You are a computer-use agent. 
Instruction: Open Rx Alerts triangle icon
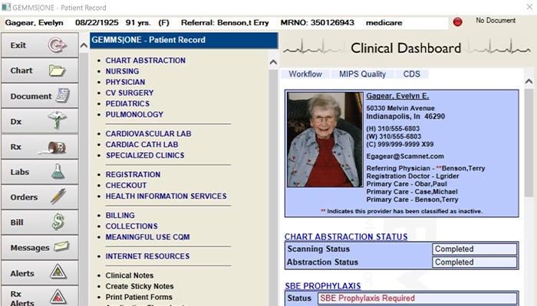click(x=58, y=297)
